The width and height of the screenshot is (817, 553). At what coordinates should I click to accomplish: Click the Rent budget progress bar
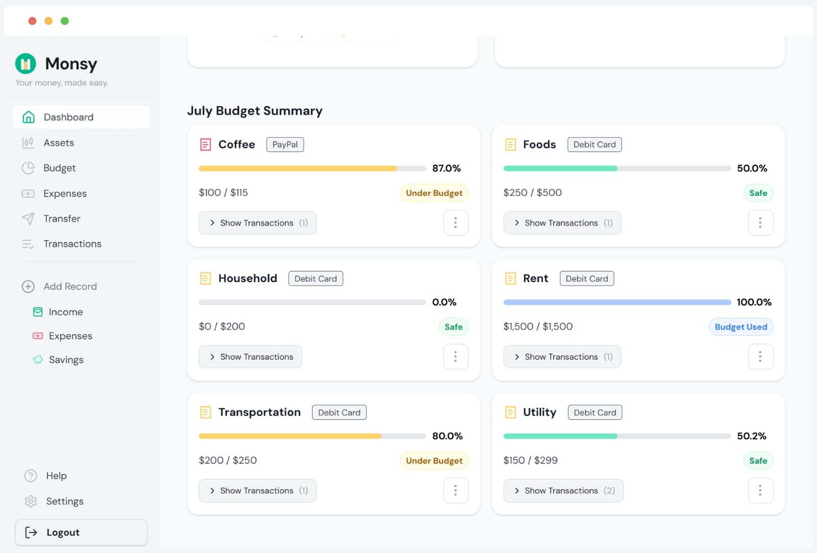pos(616,302)
